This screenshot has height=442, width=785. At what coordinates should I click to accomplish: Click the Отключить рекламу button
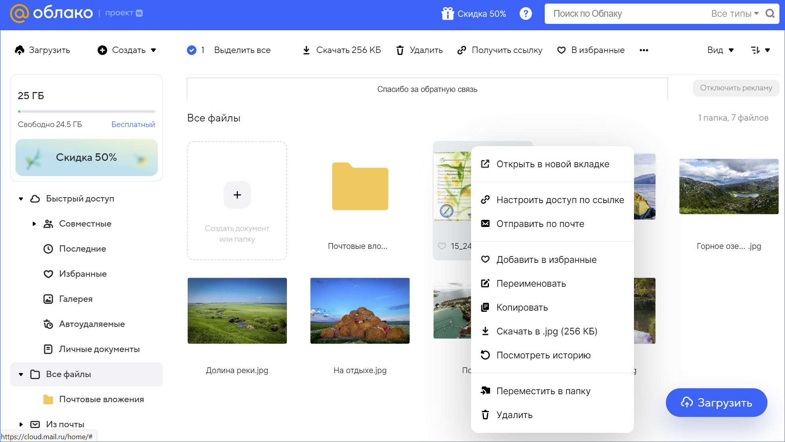(736, 88)
